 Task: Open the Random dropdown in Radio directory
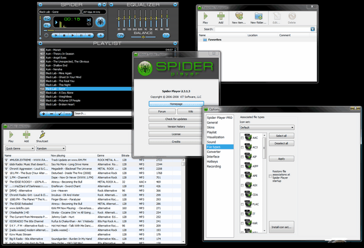pyautogui.click(x=51, y=148)
